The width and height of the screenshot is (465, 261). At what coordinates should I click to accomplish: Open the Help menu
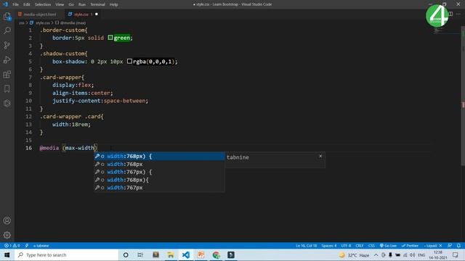[113, 4]
